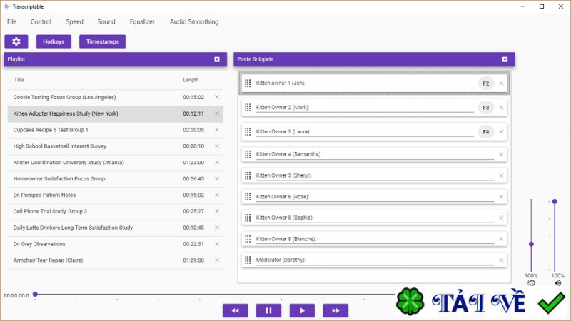Grab the drag handle of Kitten Owner 2 (Mark)
The height and width of the screenshot is (321, 571).
tap(248, 108)
